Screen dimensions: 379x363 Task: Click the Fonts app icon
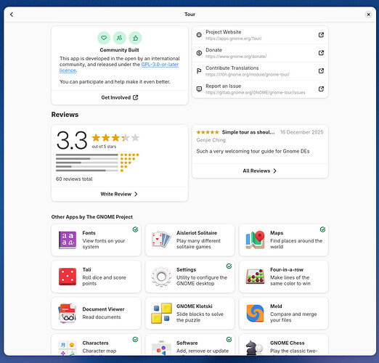point(68,240)
